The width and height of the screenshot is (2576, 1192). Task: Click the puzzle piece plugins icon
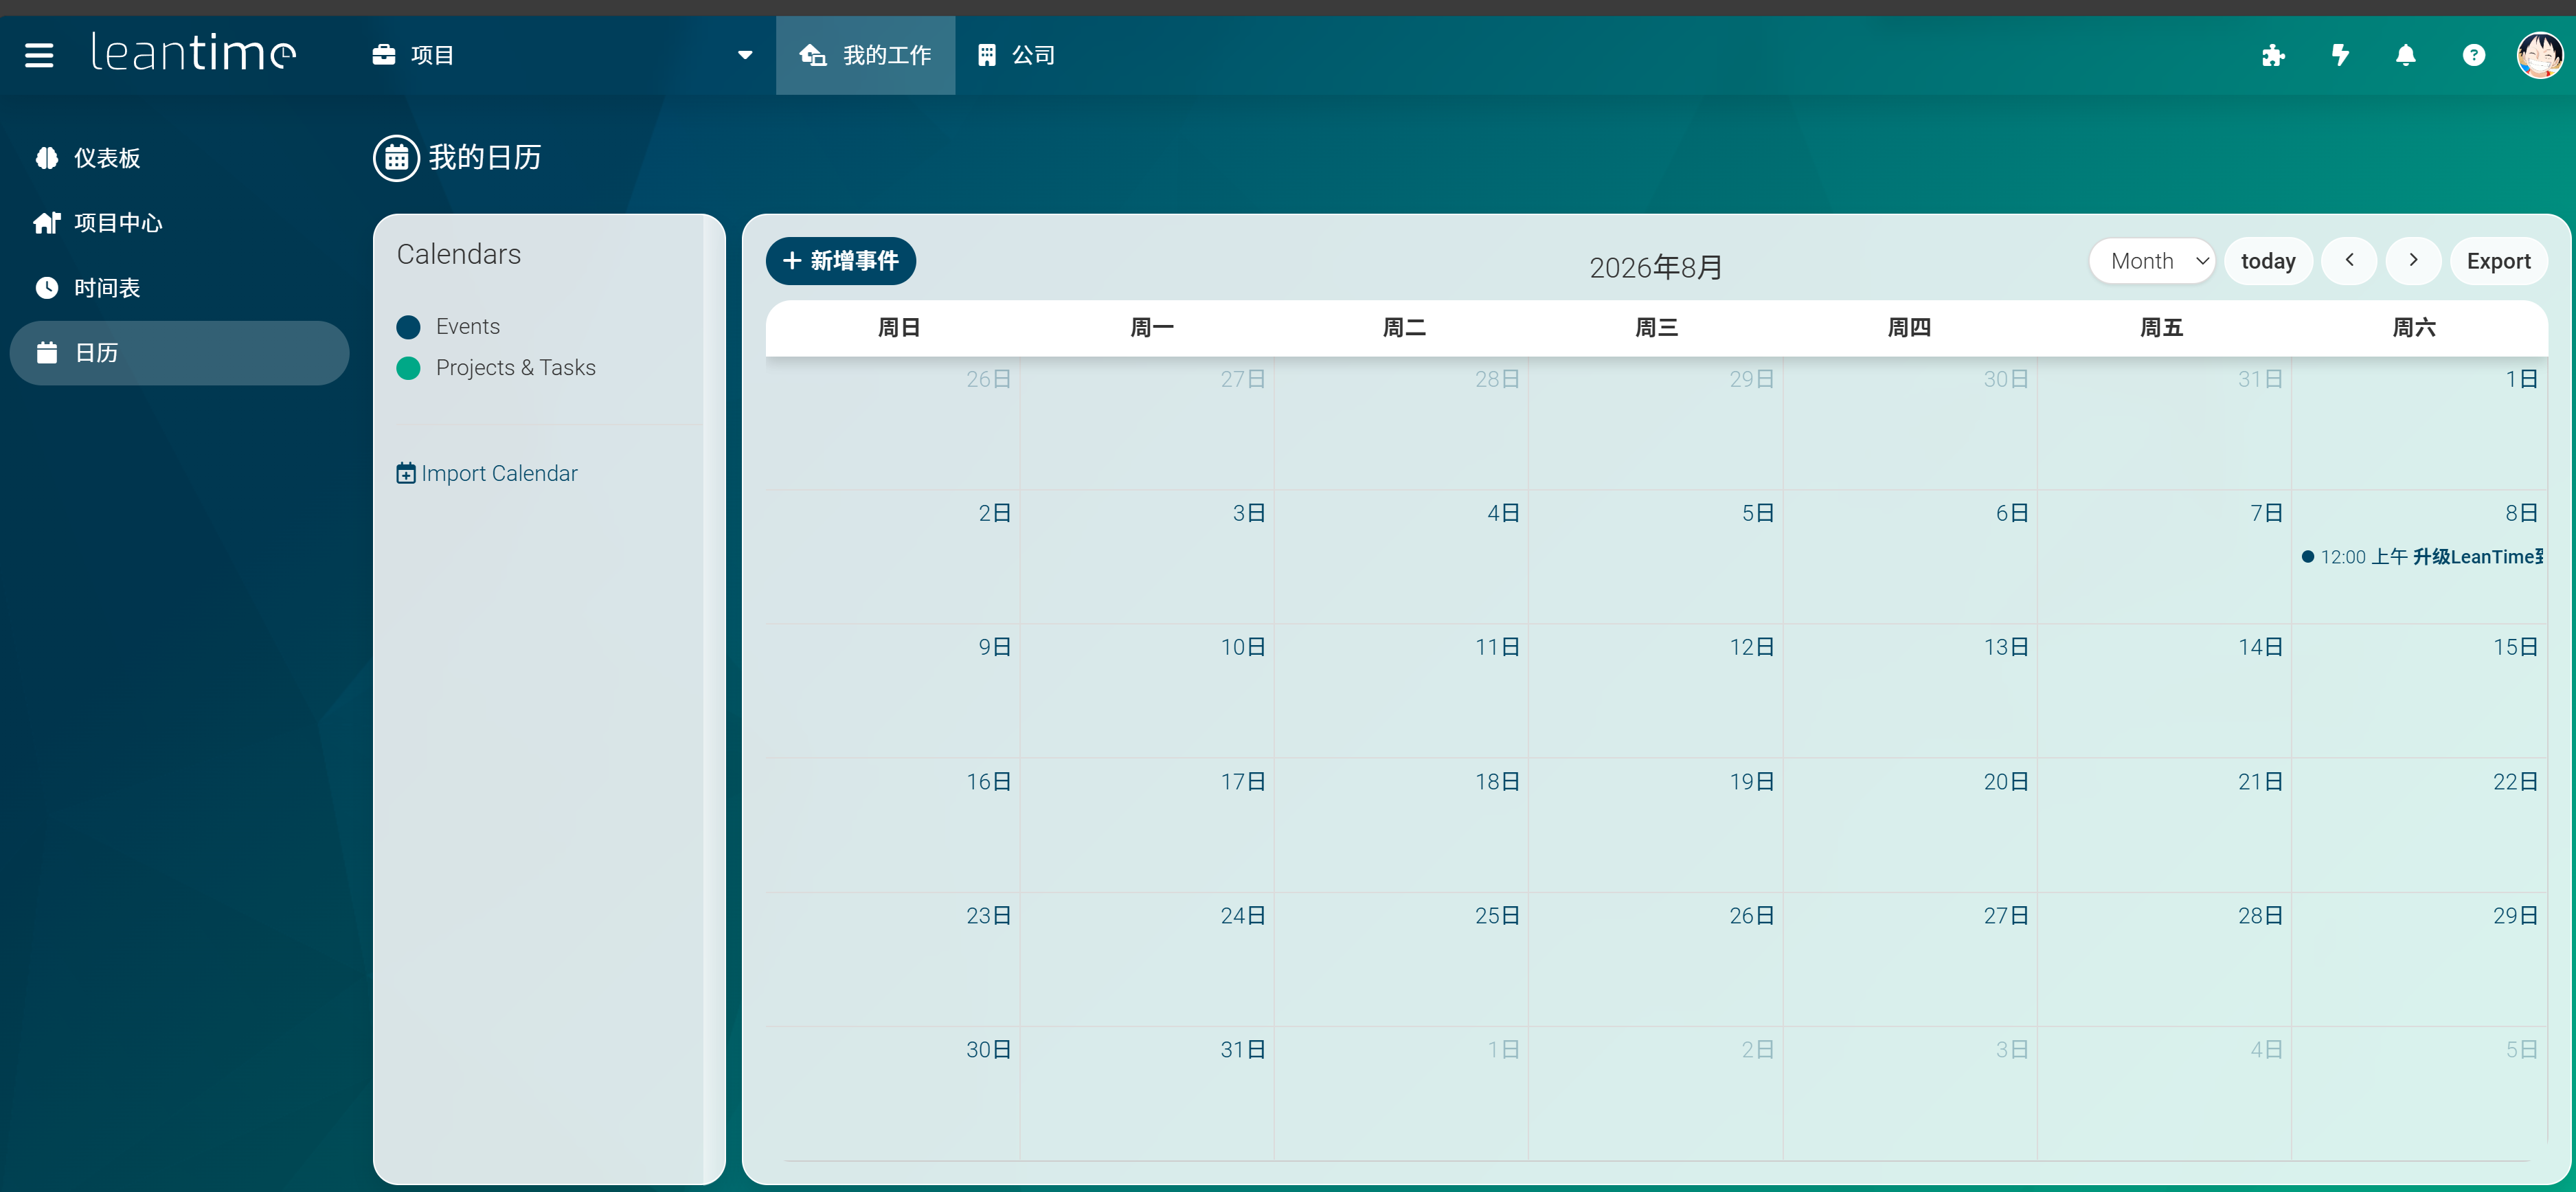coord(2273,55)
